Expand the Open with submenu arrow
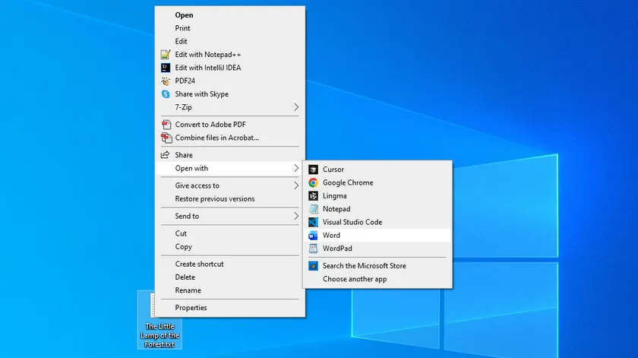The height and width of the screenshot is (358, 638). click(295, 168)
